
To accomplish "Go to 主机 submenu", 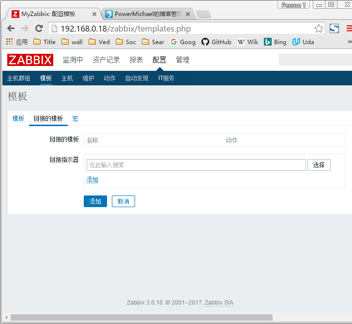I will tap(67, 78).
